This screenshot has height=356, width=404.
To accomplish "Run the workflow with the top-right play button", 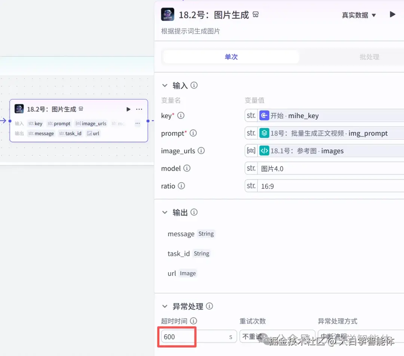I will point(392,14).
